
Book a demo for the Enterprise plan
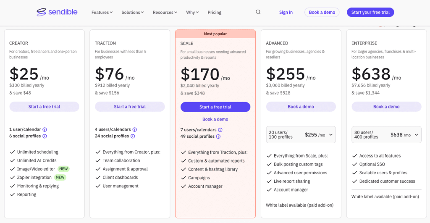(x=386, y=107)
